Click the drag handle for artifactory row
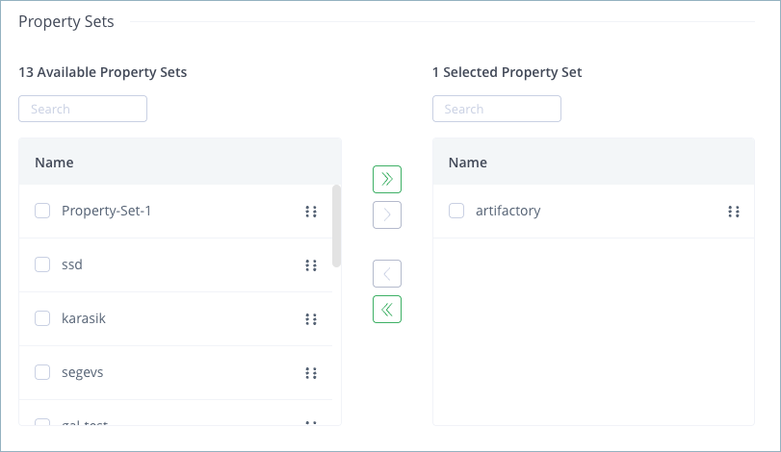Screen dimensions: 781x452 734,212
